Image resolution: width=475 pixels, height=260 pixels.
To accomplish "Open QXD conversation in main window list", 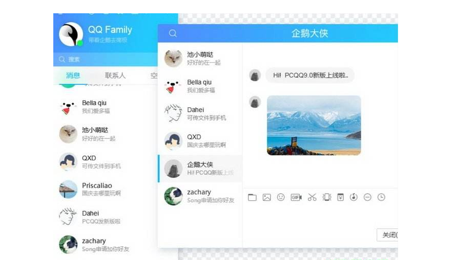I will point(106,162).
